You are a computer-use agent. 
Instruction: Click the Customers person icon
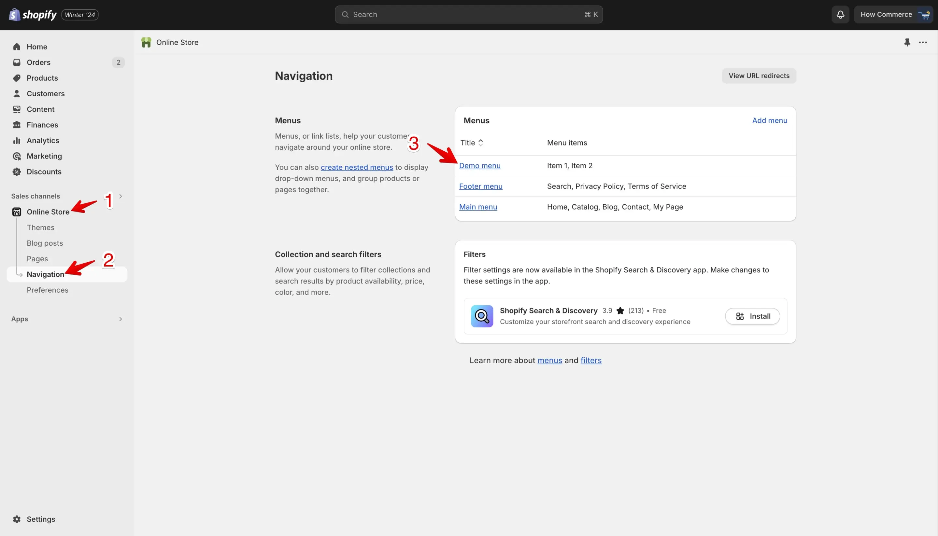click(x=17, y=93)
